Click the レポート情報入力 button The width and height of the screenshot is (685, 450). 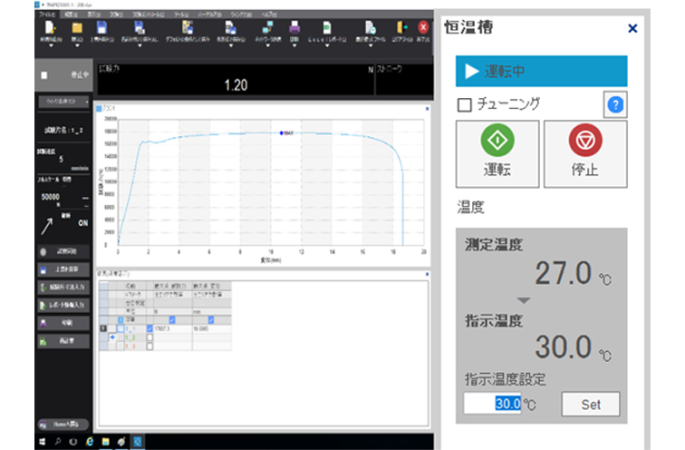63,305
